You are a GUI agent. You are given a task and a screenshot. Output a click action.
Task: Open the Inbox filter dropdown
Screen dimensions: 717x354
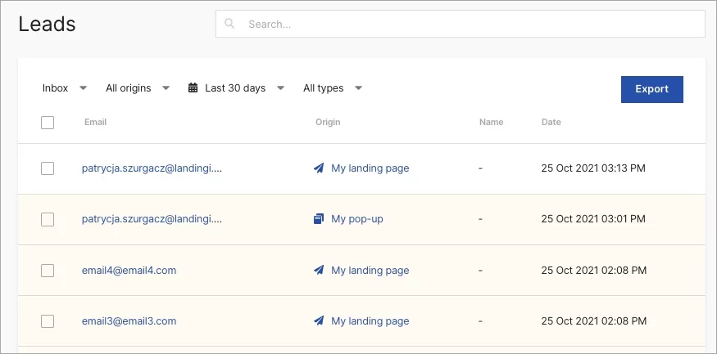coord(64,88)
